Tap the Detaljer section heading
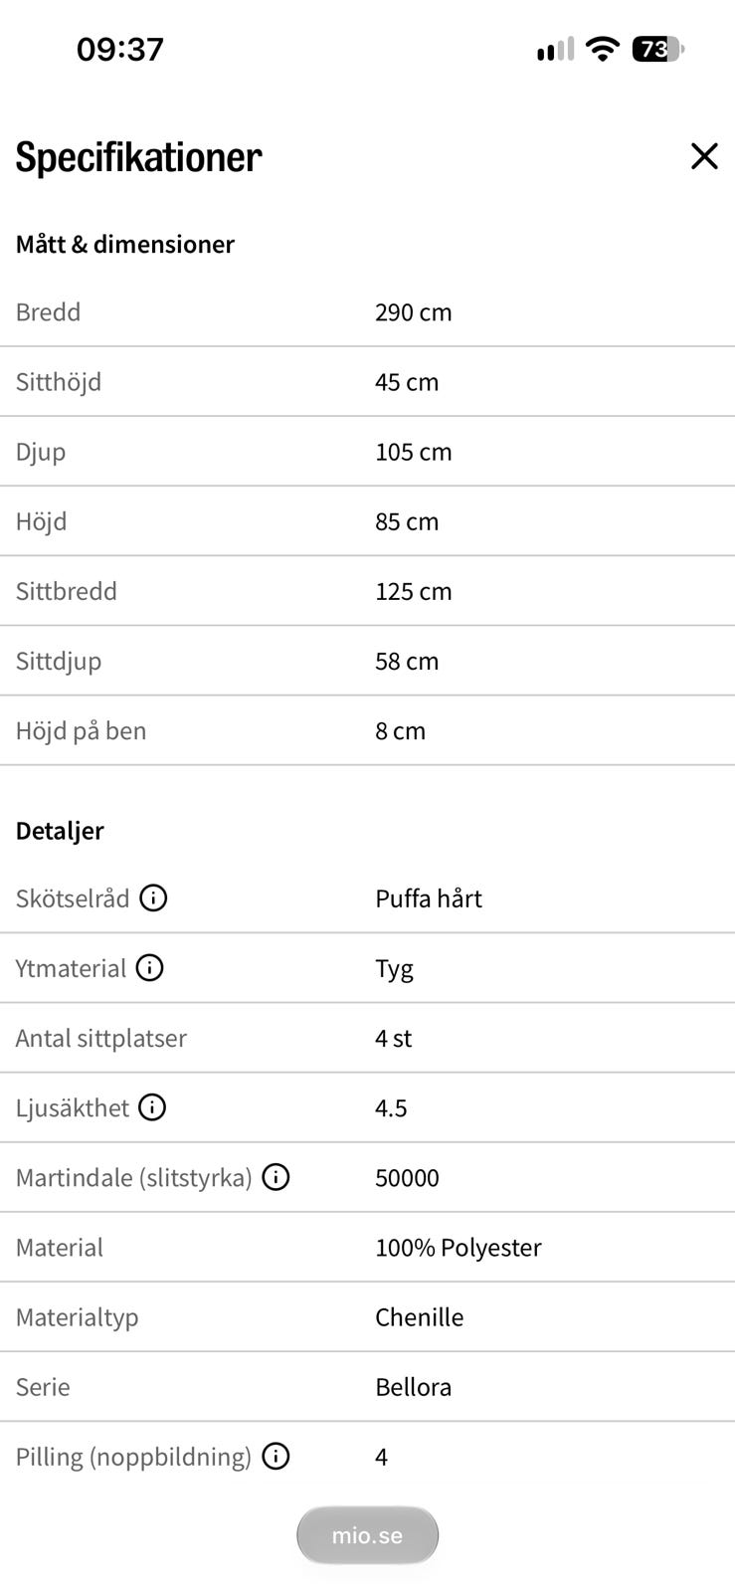The height and width of the screenshot is (1592, 735). (x=60, y=831)
